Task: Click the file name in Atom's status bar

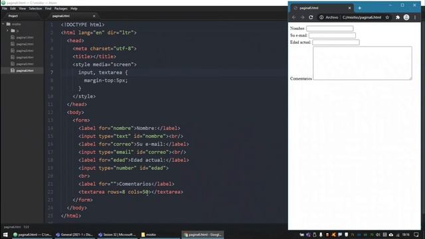Action: pyautogui.click(x=12, y=227)
